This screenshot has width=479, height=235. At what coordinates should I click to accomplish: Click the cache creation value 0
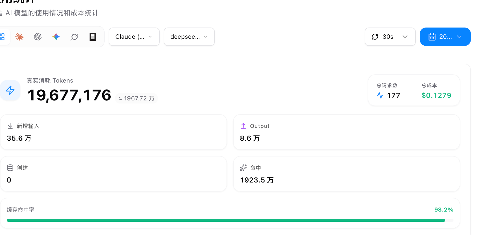9,180
